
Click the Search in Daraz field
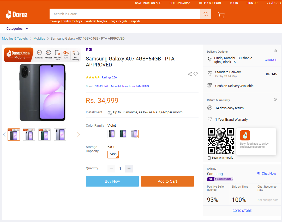(x=125, y=14)
